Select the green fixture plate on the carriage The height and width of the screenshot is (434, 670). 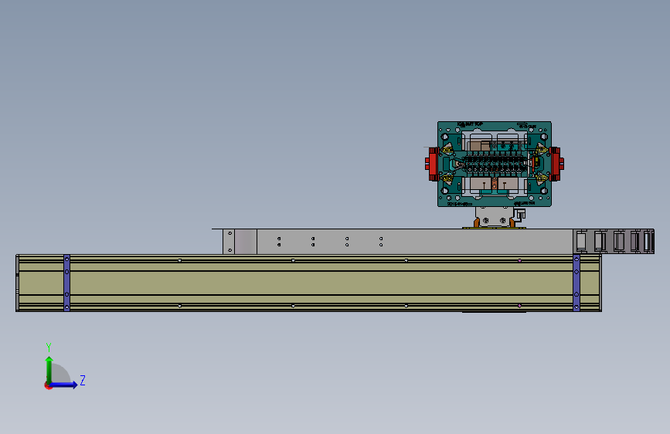coord(495,164)
